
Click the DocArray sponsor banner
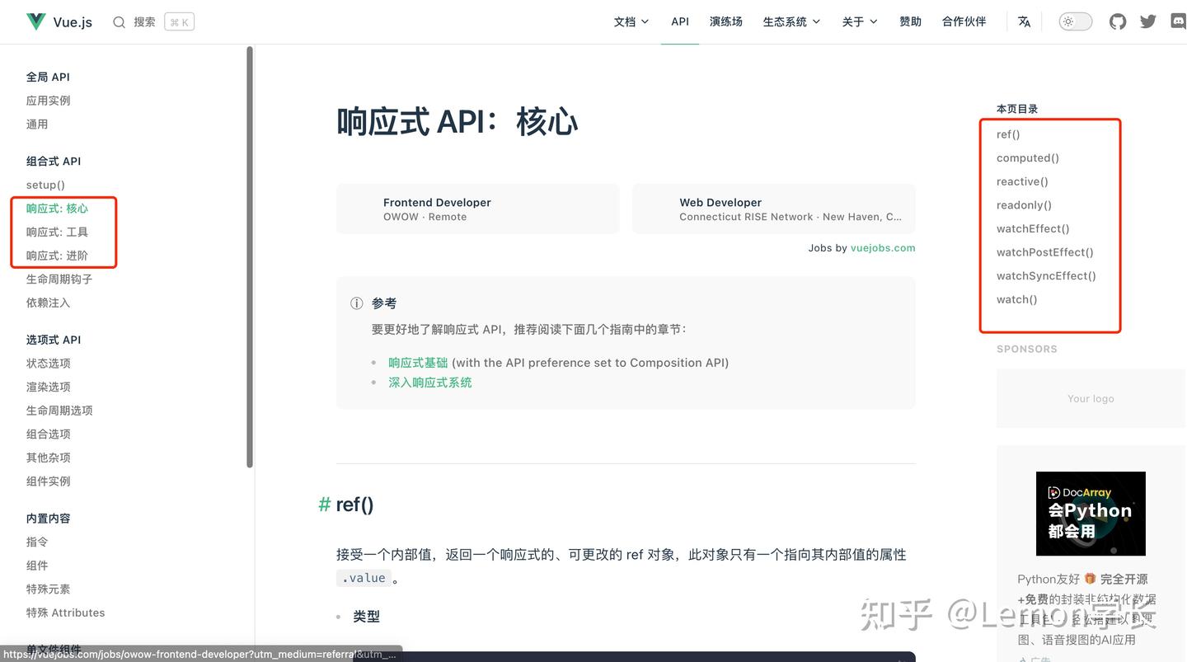[x=1091, y=514]
